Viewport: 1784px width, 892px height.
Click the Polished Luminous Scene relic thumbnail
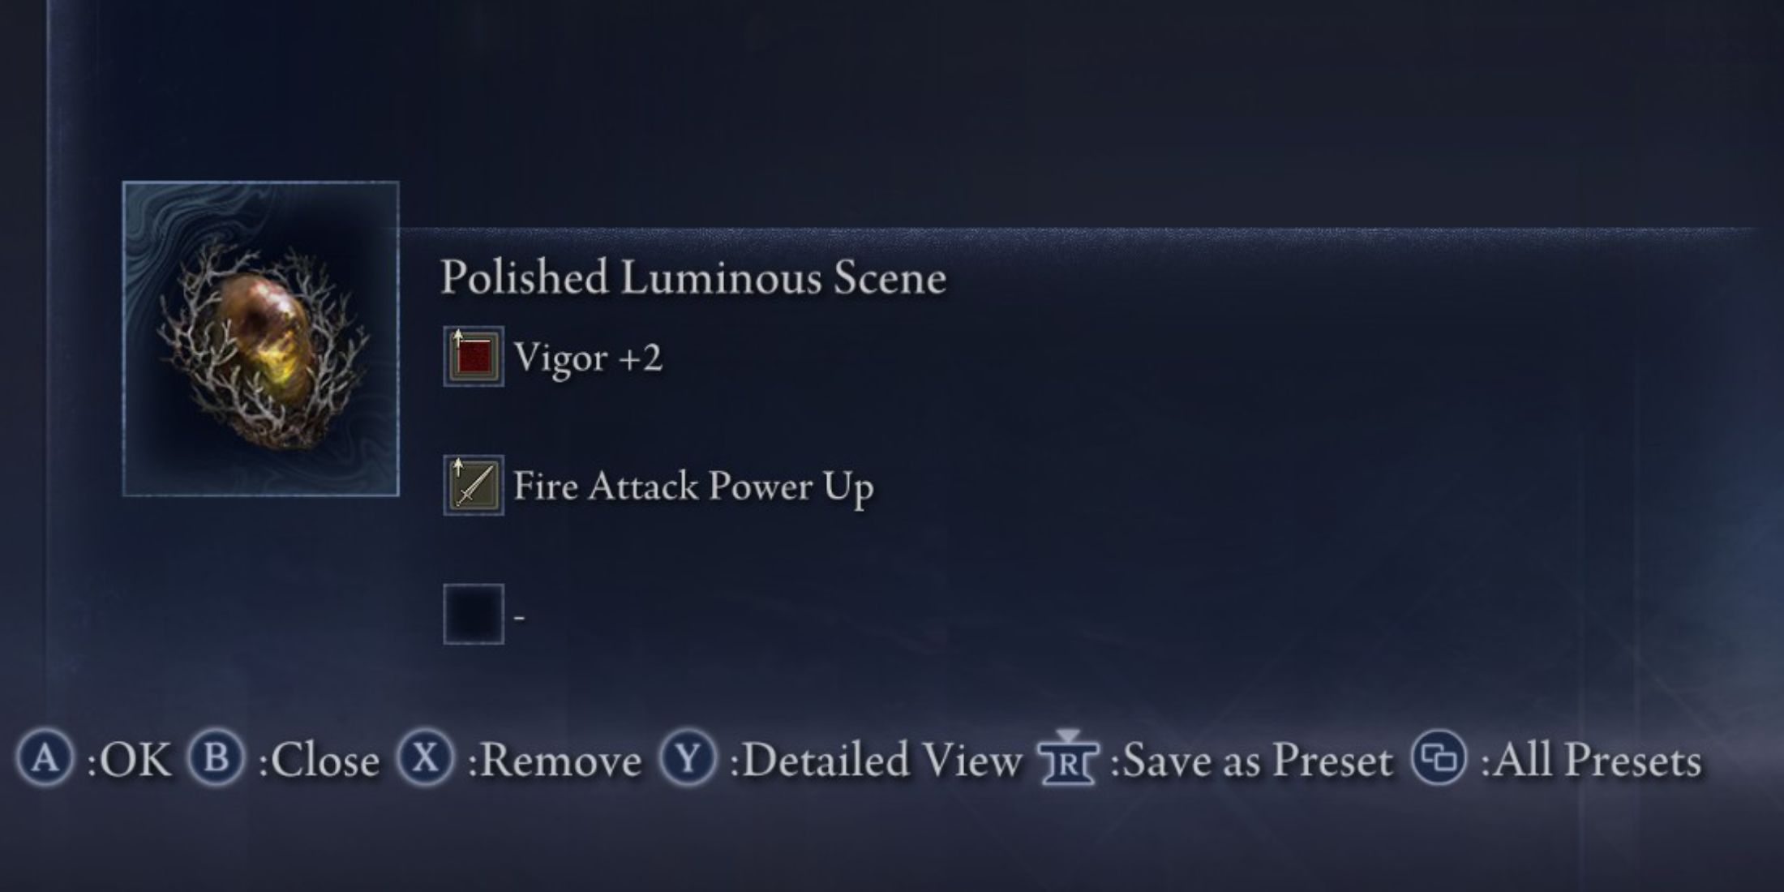click(260, 338)
